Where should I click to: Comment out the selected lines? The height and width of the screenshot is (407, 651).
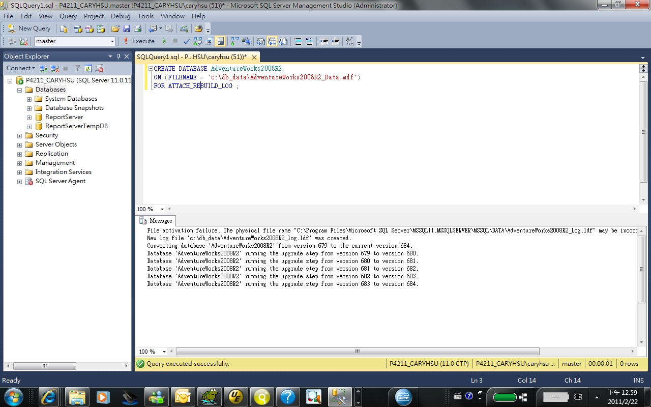[x=298, y=41]
